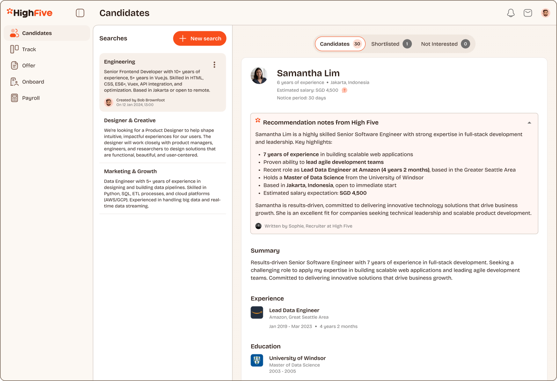
Task: Collapse the Recommendation notes panel
Action: (x=529, y=123)
